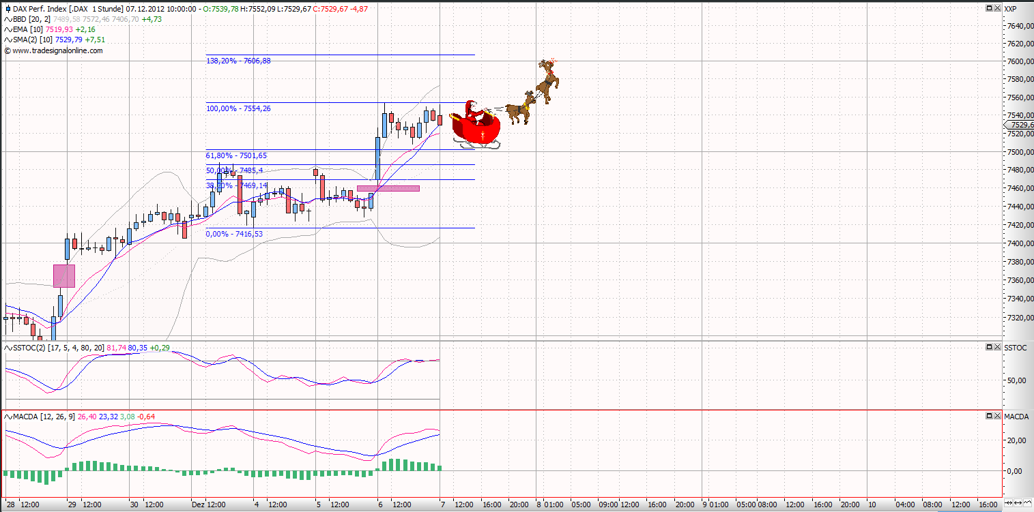Image resolution: width=1034 pixels, height=512 pixels.
Task: Maximize the SSTOC indicator pane
Action: point(989,347)
